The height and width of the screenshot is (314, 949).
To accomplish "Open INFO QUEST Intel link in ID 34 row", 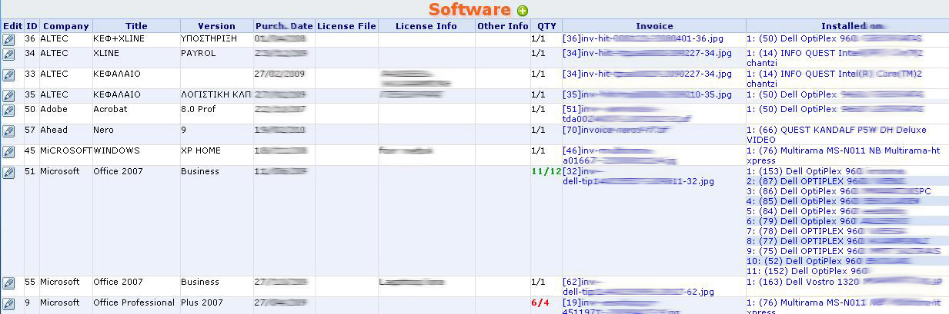I will coord(835,58).
